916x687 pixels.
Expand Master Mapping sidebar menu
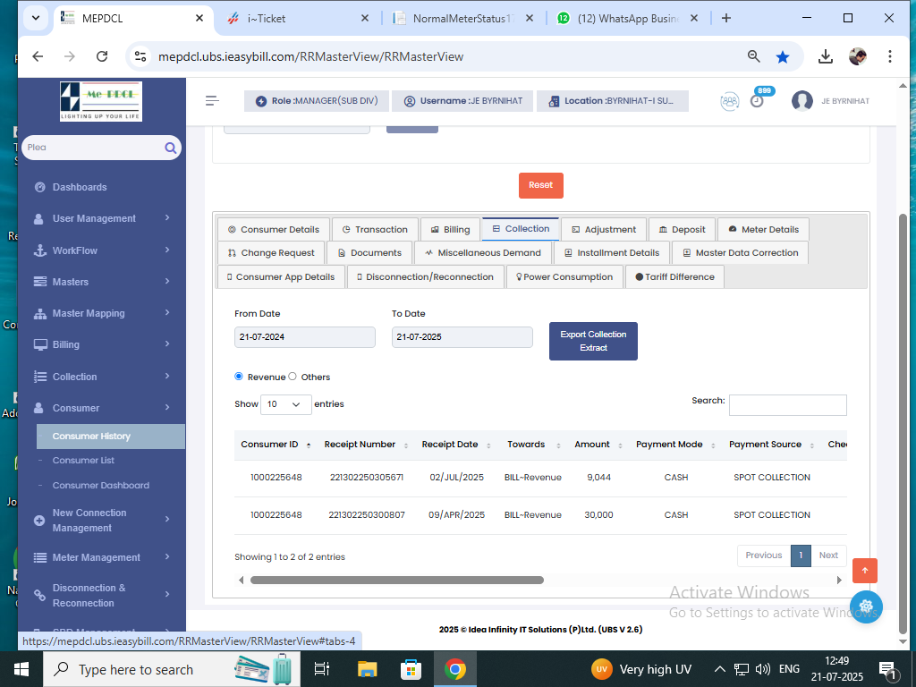pyautogui.click(x=102, y=313)
